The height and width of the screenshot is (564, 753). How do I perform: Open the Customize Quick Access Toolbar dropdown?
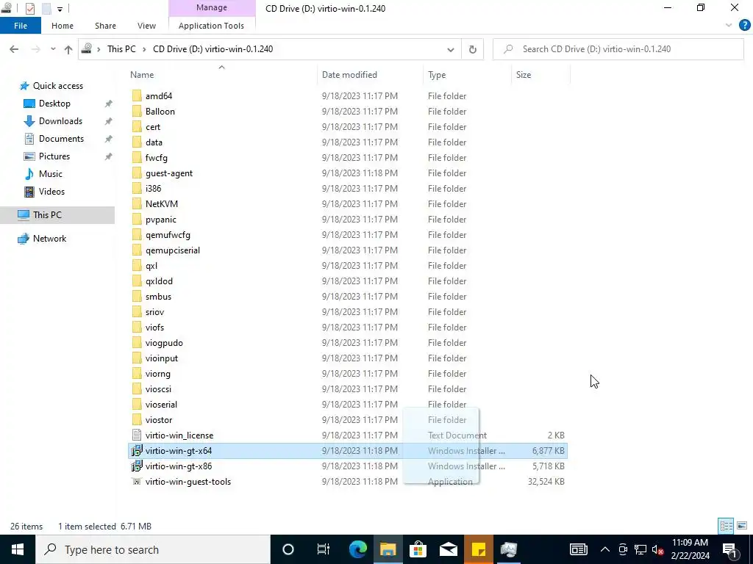pos(60,9)
